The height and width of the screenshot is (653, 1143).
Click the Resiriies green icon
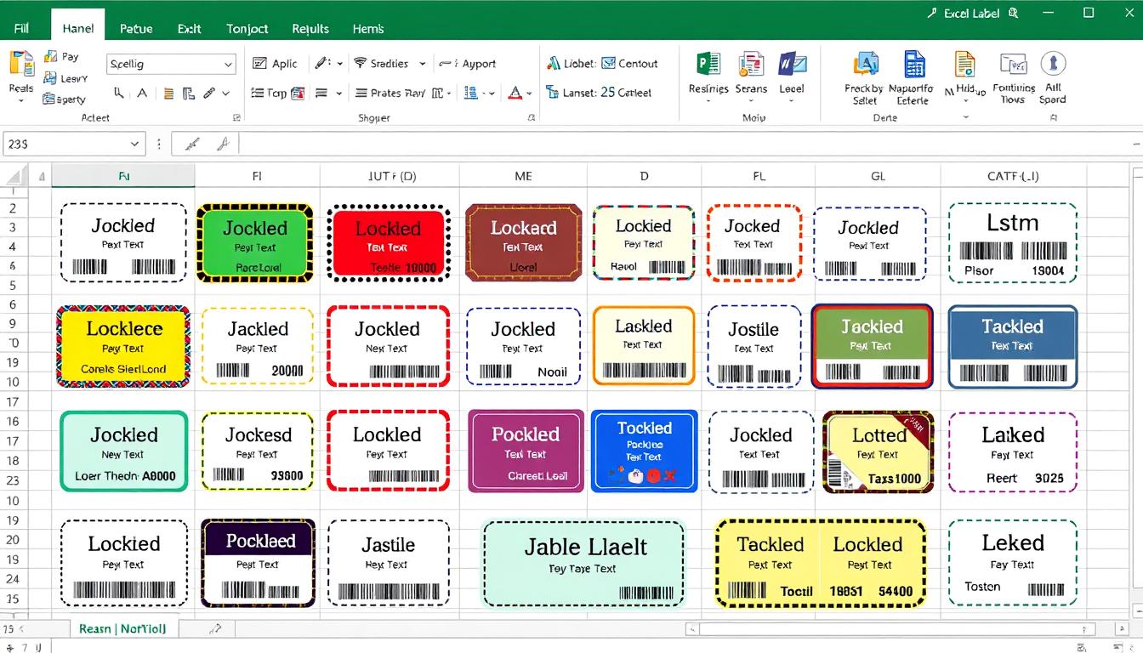pos(708,65)
